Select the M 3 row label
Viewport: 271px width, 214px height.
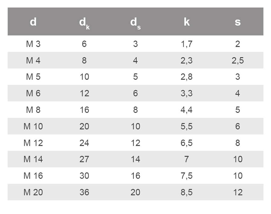[33, 44]
